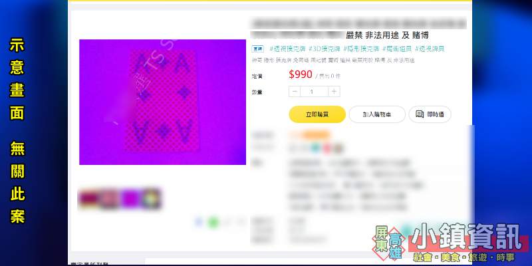Select the first dark red product thumbnail
This screenshot has height=266, width=532.
coord(89,198)
